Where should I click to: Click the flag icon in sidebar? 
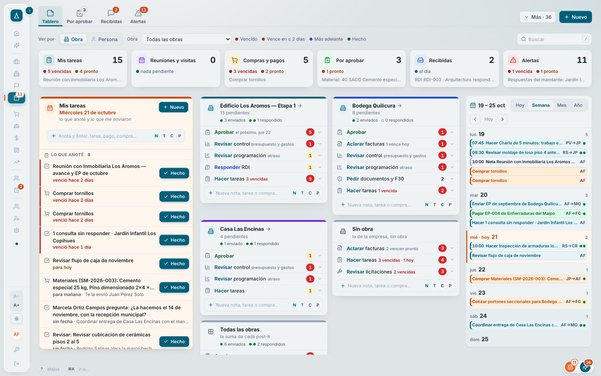tap(17, 86)
